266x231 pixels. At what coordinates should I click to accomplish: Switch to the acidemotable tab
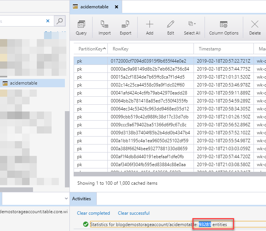94,7
